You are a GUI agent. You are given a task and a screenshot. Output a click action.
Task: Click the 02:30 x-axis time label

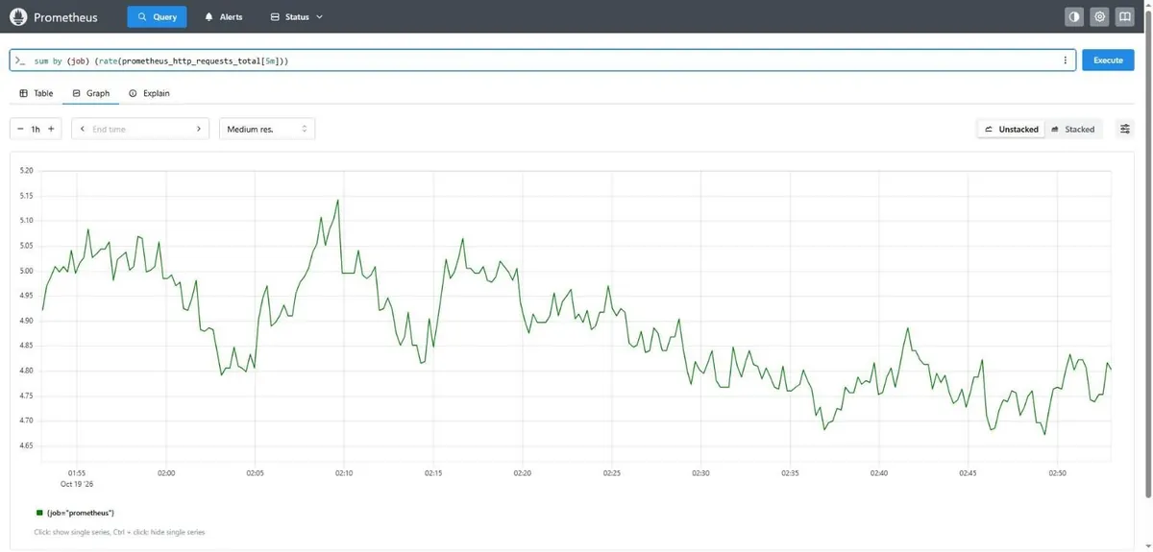click(700, 473)
